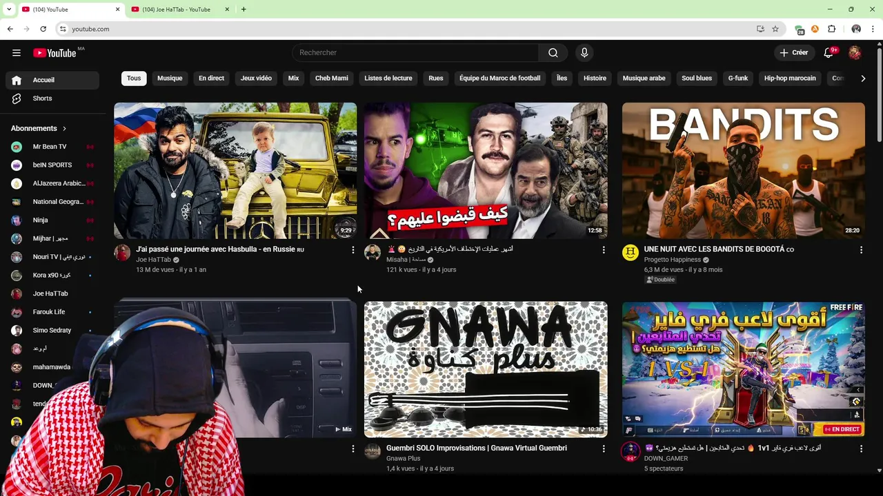
Task: Click the Créer button
Action: tap(794, 53)
